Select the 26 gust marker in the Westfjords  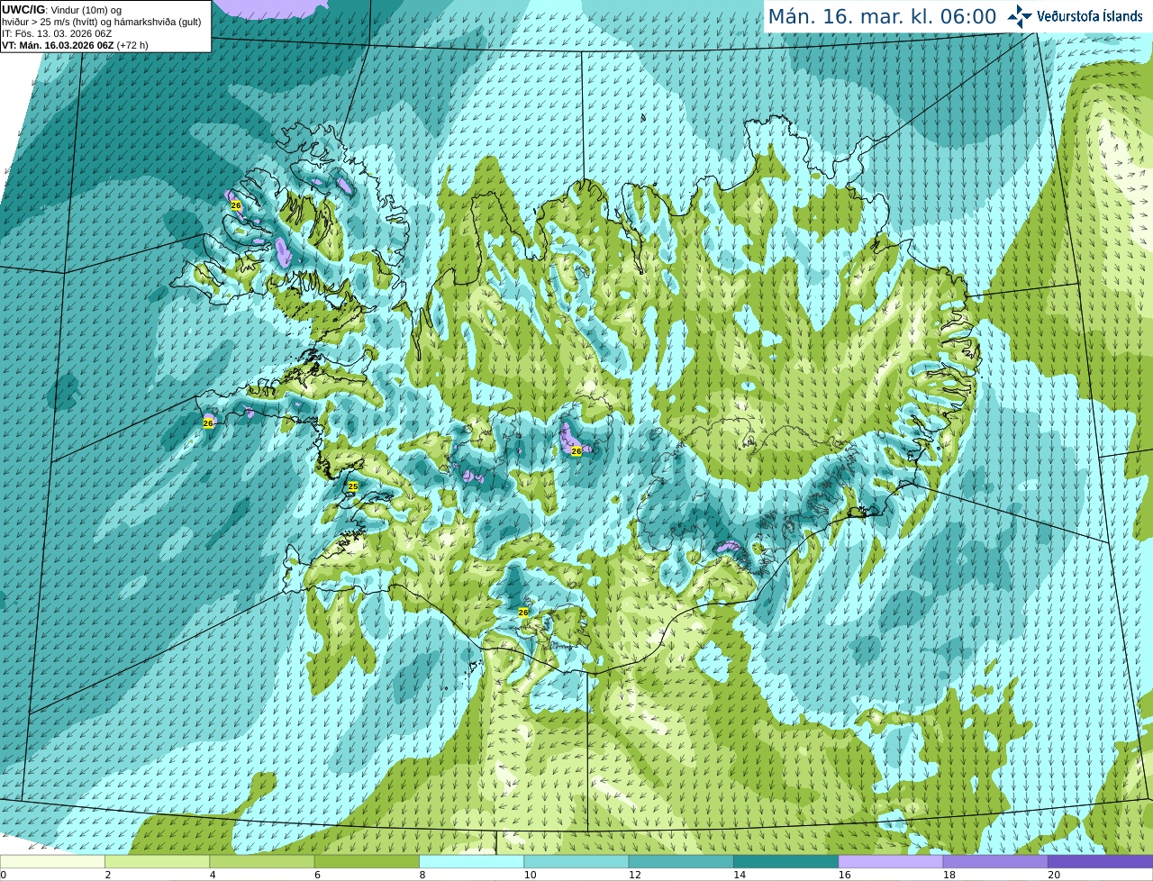pos(236,205)
